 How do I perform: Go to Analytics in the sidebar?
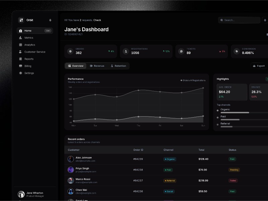[29, 45]
